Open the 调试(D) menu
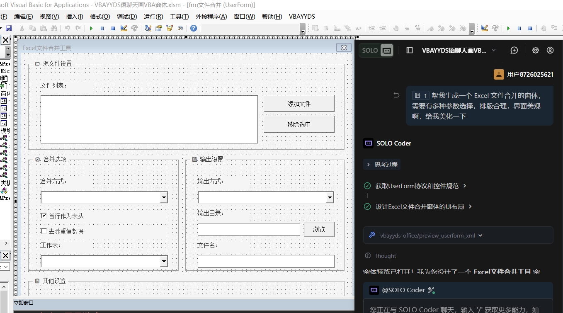The image size is (563, 313). [x=126, y=17]
